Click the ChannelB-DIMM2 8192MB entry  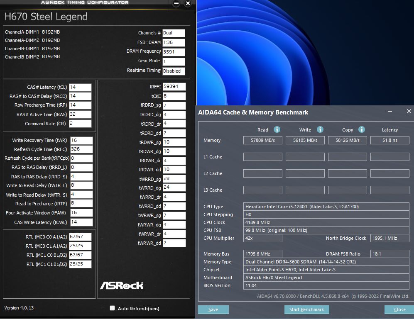pyautogui.click(x=32, y=57)
